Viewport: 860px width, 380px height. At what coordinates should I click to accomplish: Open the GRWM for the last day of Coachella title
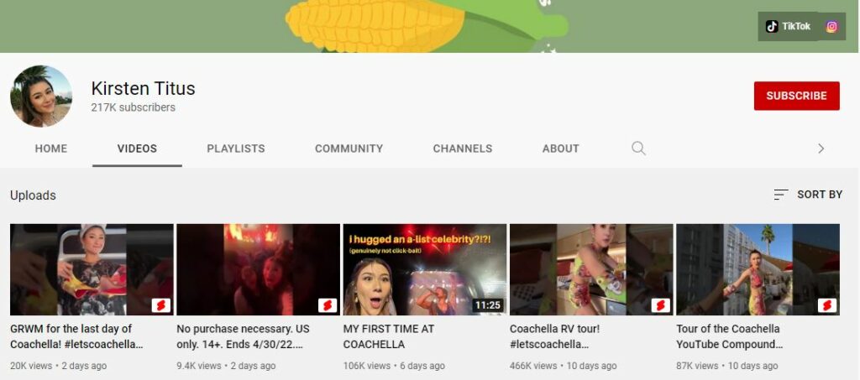(76, 336)
